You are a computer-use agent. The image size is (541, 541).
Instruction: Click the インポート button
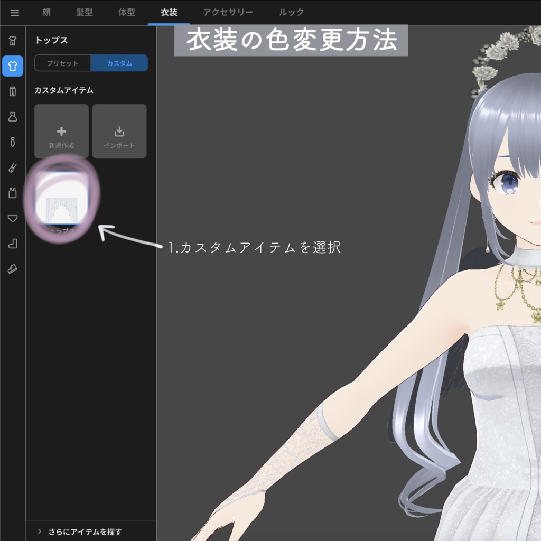click(119, 131)
